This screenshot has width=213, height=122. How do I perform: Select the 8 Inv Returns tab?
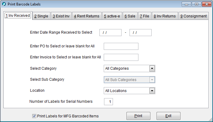pyautogui.click(x=165, y=16)
